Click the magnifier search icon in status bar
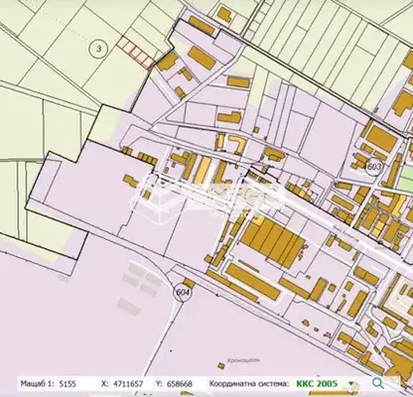413x397 pixels. pos(378,383)
